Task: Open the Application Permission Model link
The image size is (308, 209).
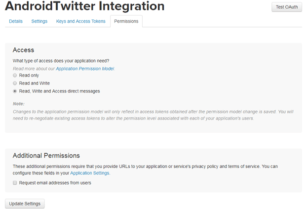Action: pyautogui.click(x=85, y=68)
